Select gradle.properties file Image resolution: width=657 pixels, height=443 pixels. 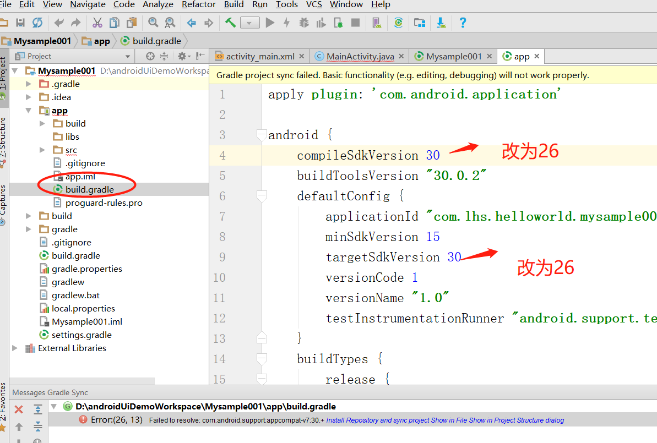pos(86,269)
